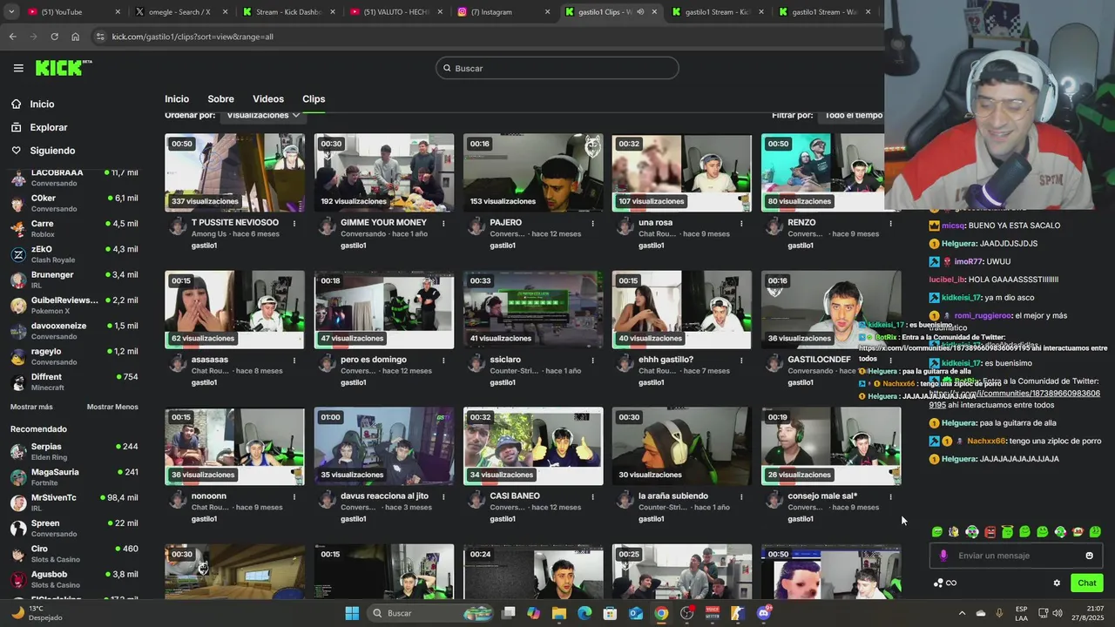Screen dimensions: 1115x627
Task: Click the Kick logo
Action: tap(63, 68)
